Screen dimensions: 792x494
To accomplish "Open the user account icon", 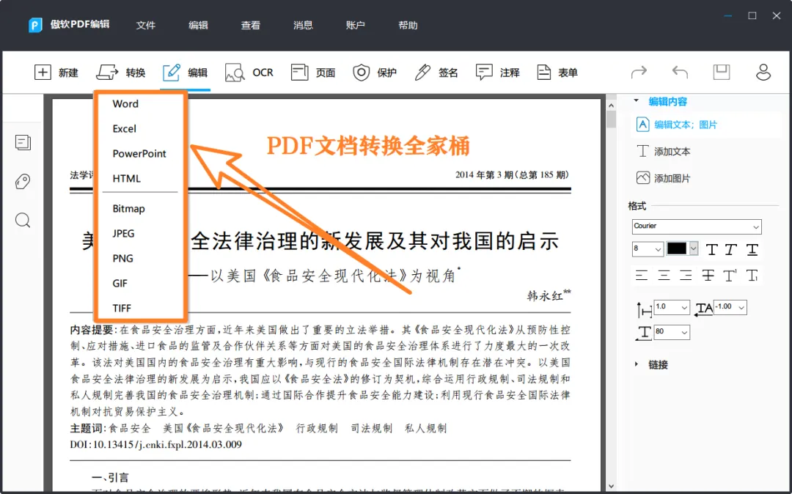I will click(763, 72).
